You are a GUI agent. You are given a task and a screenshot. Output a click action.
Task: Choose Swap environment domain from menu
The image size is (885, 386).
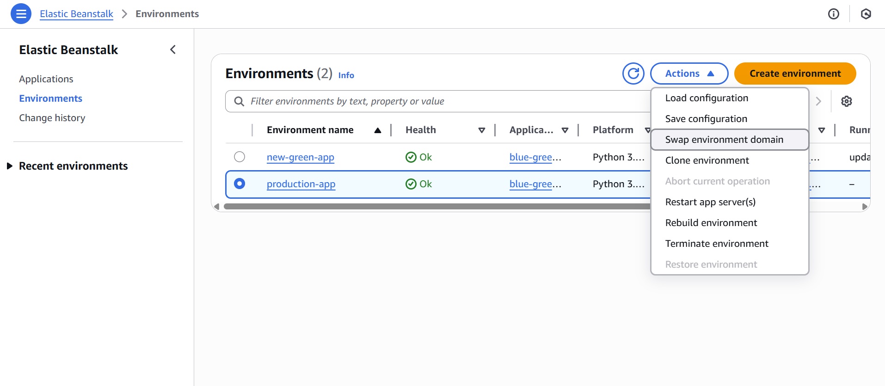tap(724, 140)
